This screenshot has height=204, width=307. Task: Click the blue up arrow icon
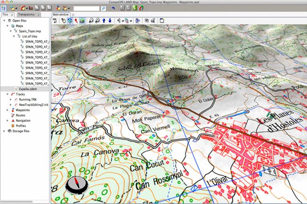coord(103,21)
